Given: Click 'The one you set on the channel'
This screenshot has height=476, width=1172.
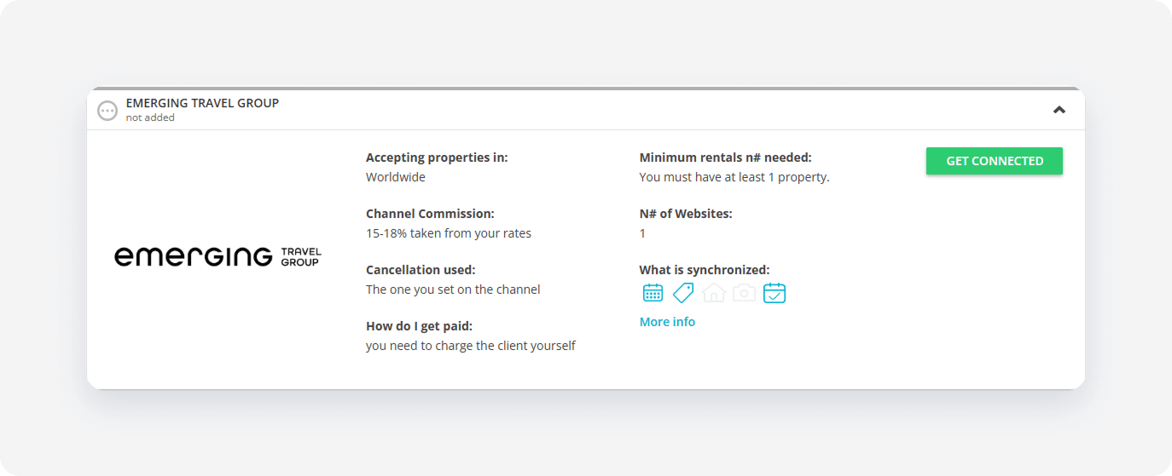Looking at the screenshot, I should point(453,290).
